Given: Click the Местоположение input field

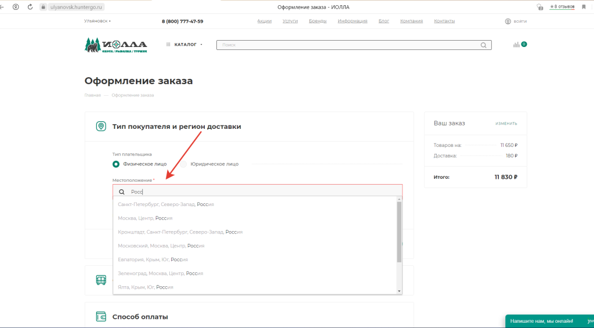Looking at the screenshot, I should 261,192.
